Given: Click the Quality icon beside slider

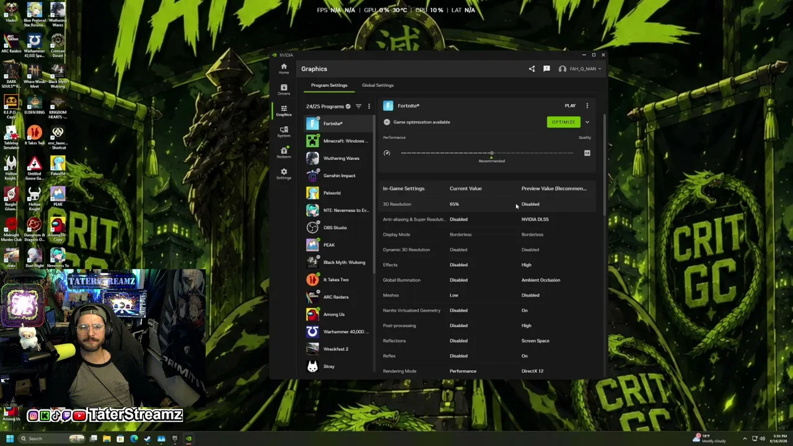Looking at the screenshot, I should [587, 153].
